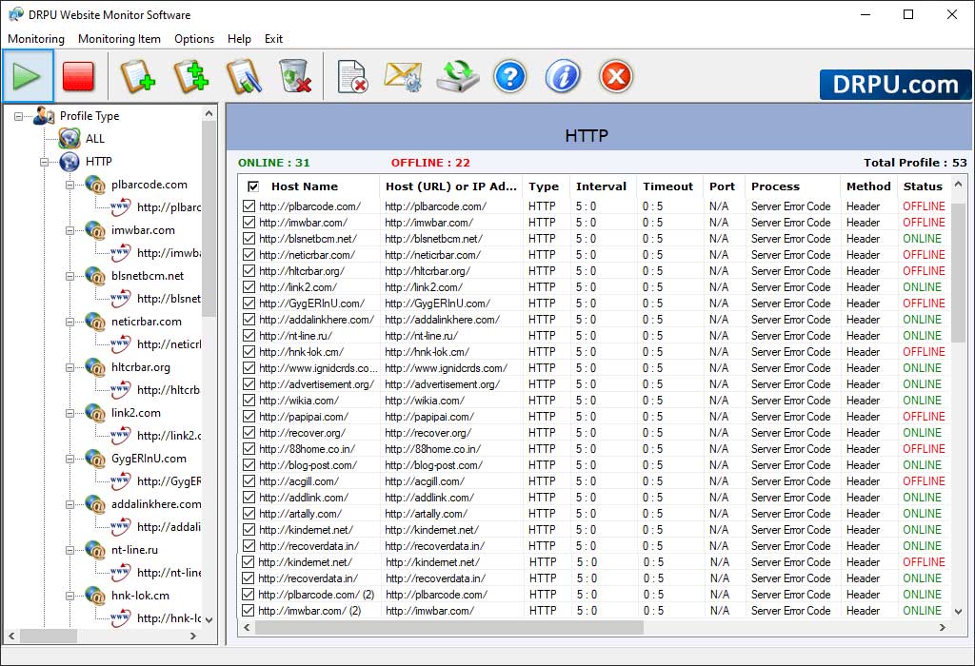
Task: Click the DRPU.com logo banner
Action: click(895, 85)
